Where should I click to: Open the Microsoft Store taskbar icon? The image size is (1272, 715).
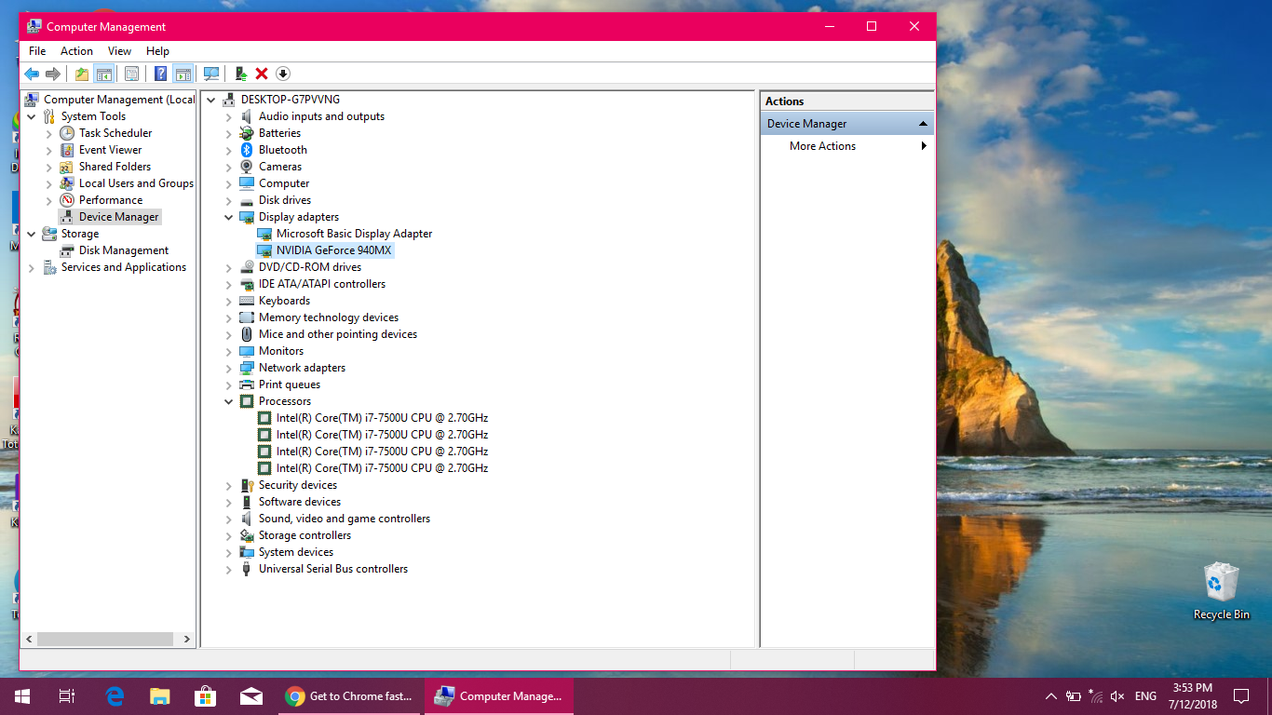tap(205, 696)
